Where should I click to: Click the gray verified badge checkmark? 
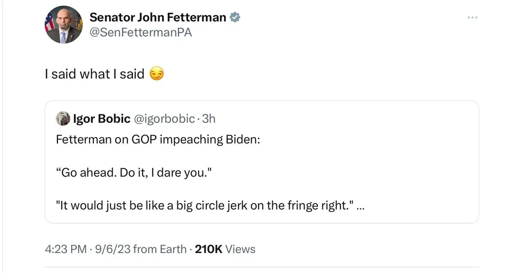click(234, 17)
